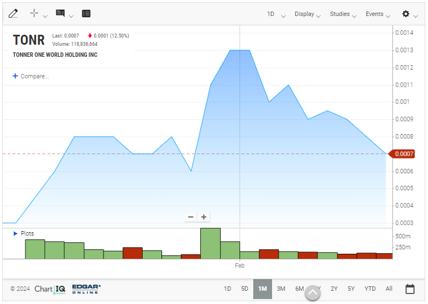428x304 pixels.
Task: Open the calendar date picker icon
Action: point(410,289)
